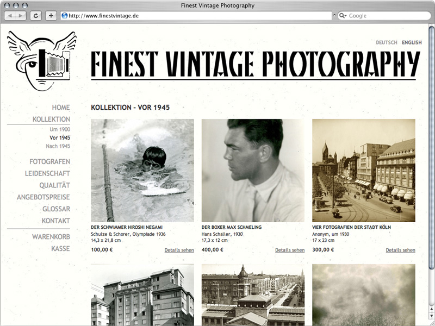
Task: Click the dimensions text 17 x 23 cm
Action: (x=324, y=240)
